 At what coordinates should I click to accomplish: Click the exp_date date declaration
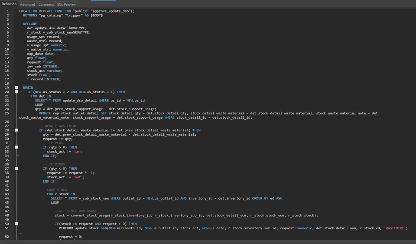pos(41,54)
